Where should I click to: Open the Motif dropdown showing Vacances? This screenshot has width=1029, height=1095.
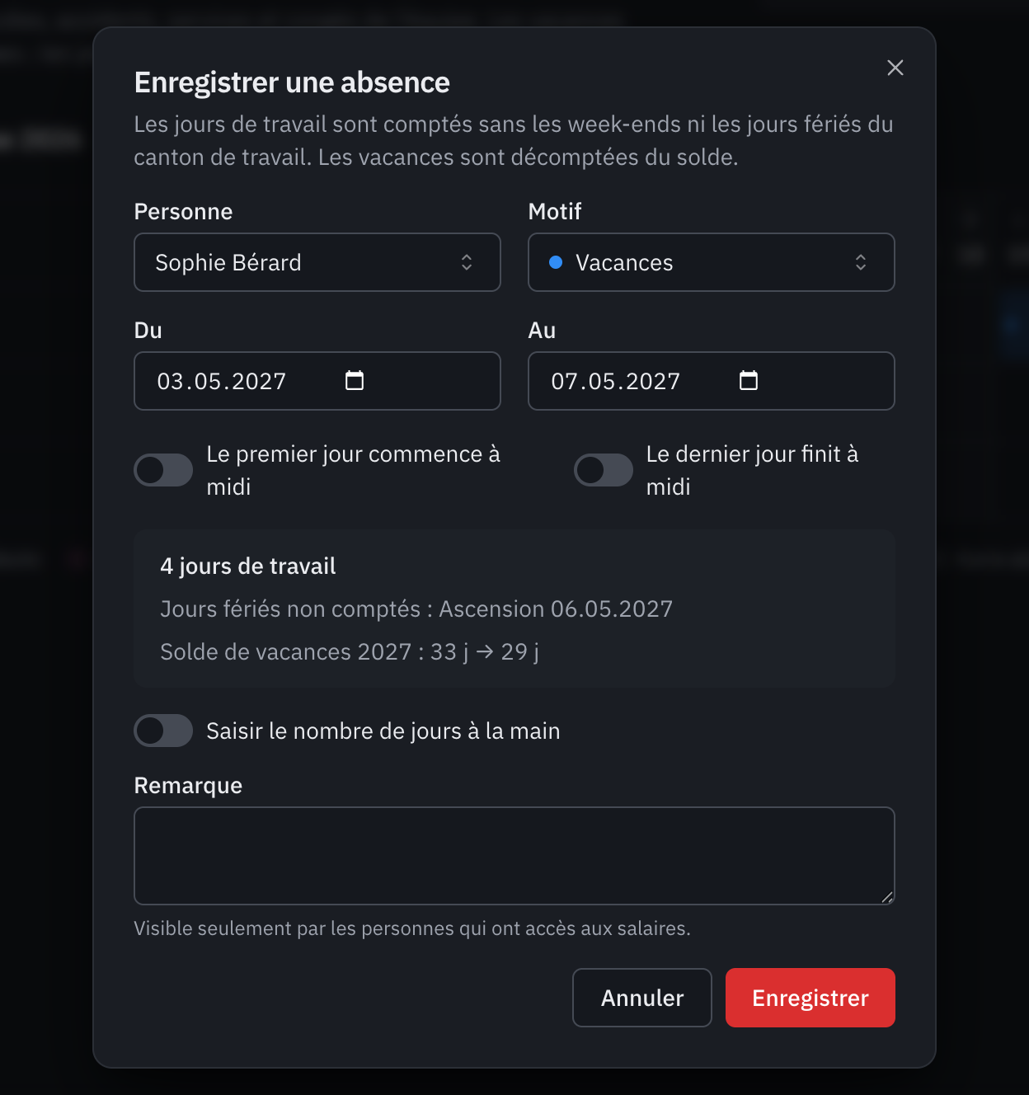pyautogui.click(x=712, y=262)
